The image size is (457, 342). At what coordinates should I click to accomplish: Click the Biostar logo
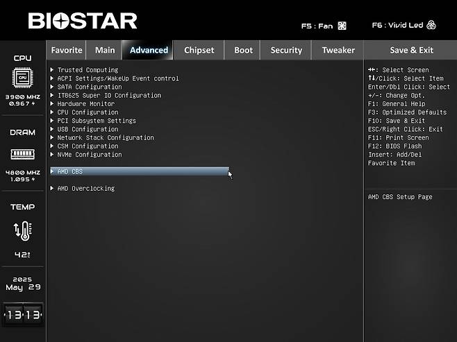pos(83,21)
